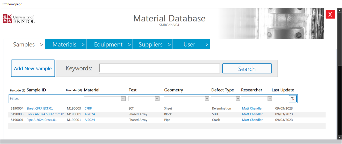Click the SDH defect cell
The height and width of the screenshot is (144, 342).
(x=215, y=114)
